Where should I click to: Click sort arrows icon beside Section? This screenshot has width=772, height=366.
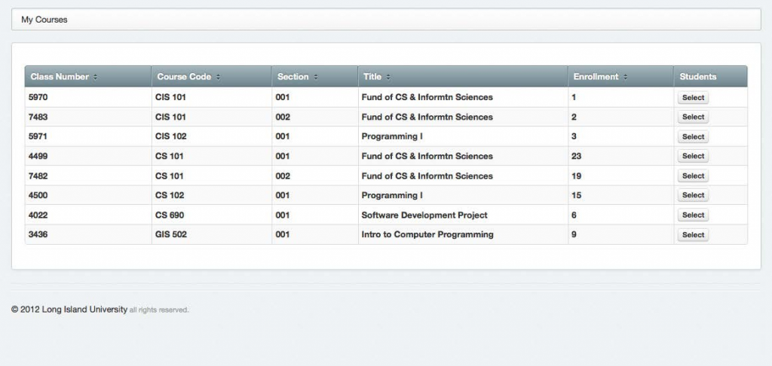pos(315,77)
